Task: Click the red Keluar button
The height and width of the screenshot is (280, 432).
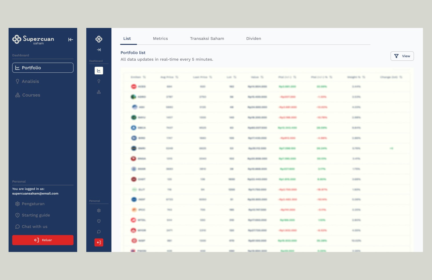Action: pyautogui.click(x=43, y=240)
